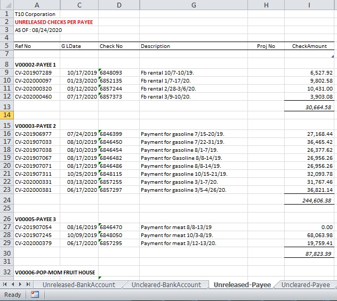Select V00005-PAYEE 3 group heading
337x301 pixels.
(x=35, y=219)
